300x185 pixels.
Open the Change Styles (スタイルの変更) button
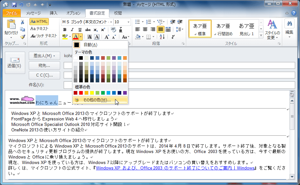click(x=272, y=29)
